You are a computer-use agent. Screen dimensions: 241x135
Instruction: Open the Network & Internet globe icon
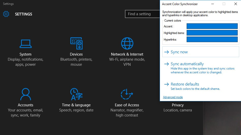tap(127, 43)
